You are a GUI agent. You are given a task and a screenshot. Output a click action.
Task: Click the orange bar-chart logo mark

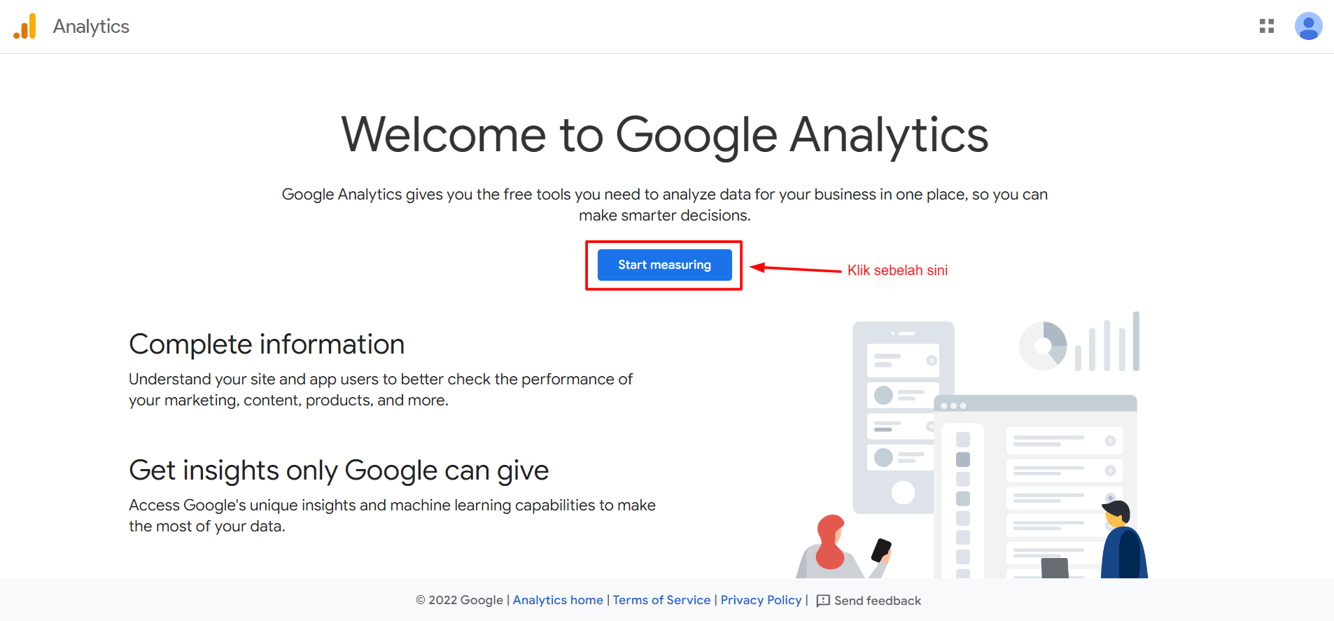pos(24,26)
